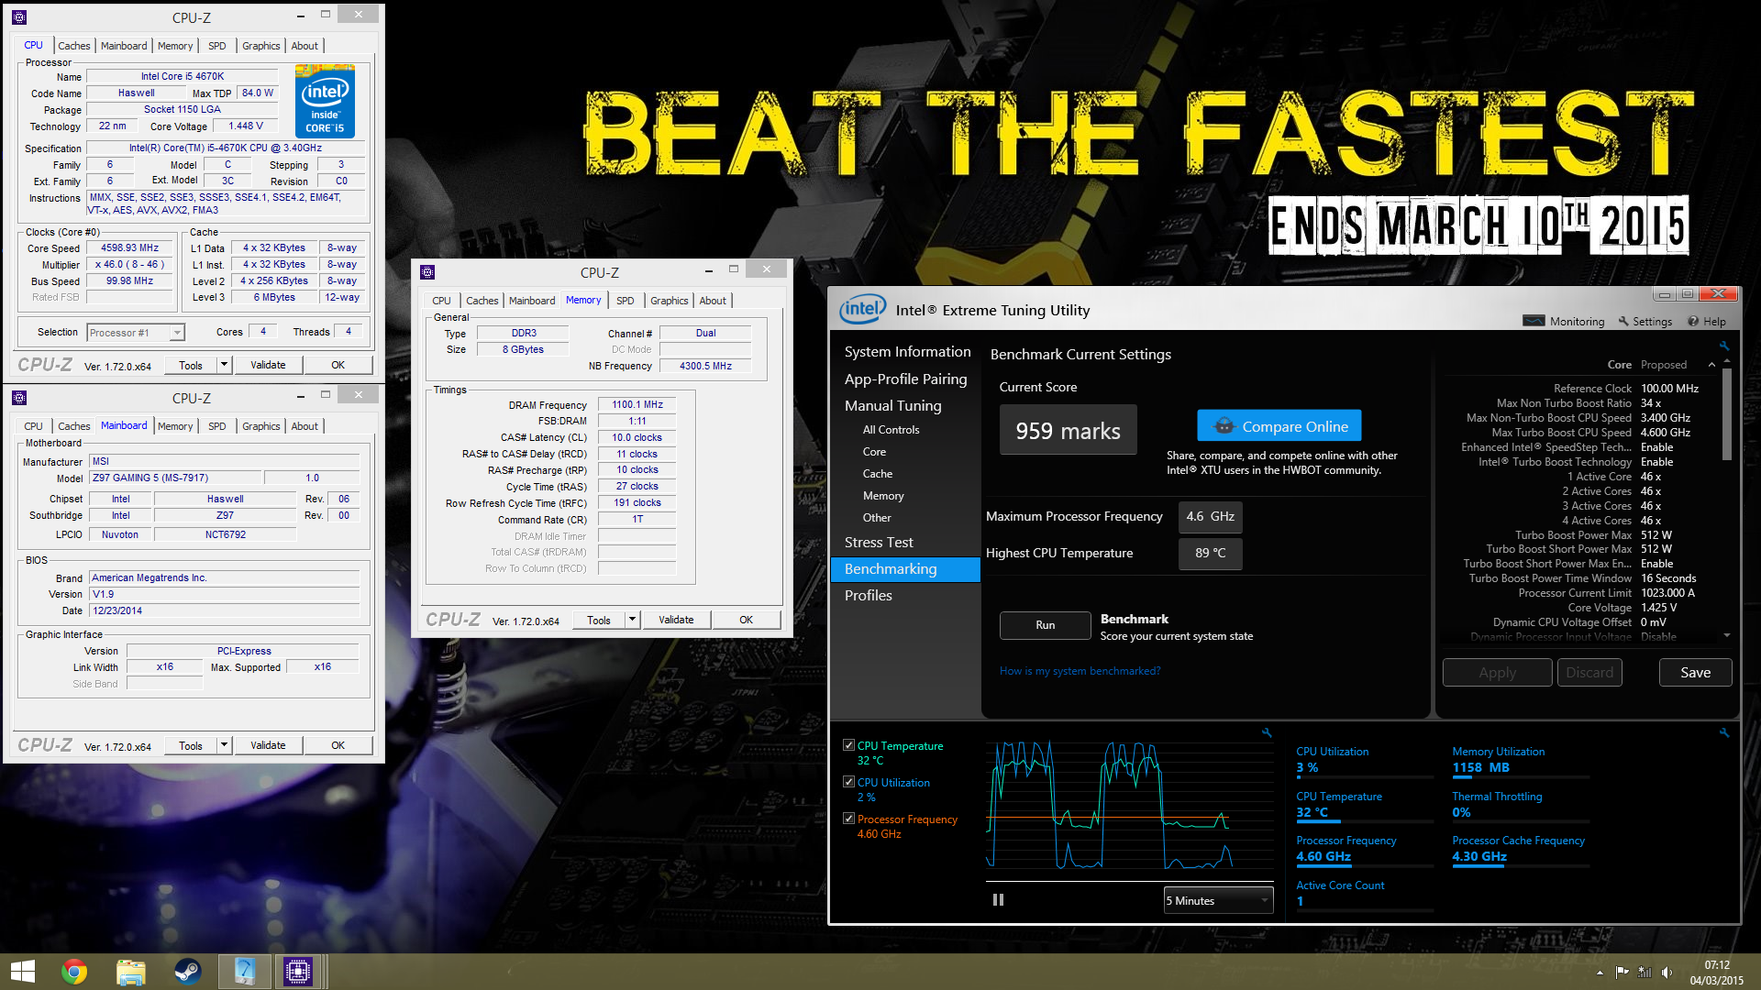Open Tools dropdown arrow in Memory window
The image size is (1761, 990).
pos(632,620)
